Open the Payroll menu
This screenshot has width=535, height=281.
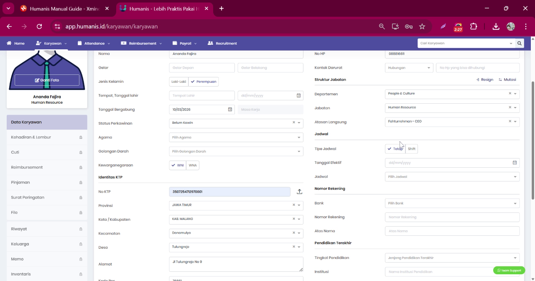[185, 43]
